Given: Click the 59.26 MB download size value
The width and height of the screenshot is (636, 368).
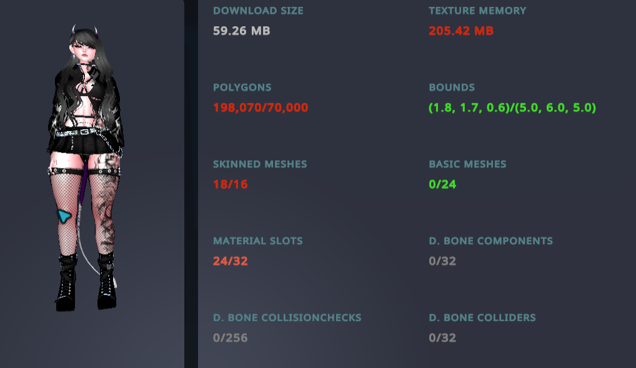Looking at the screenshot, I should pyautogui.click(x=241, y=31).
